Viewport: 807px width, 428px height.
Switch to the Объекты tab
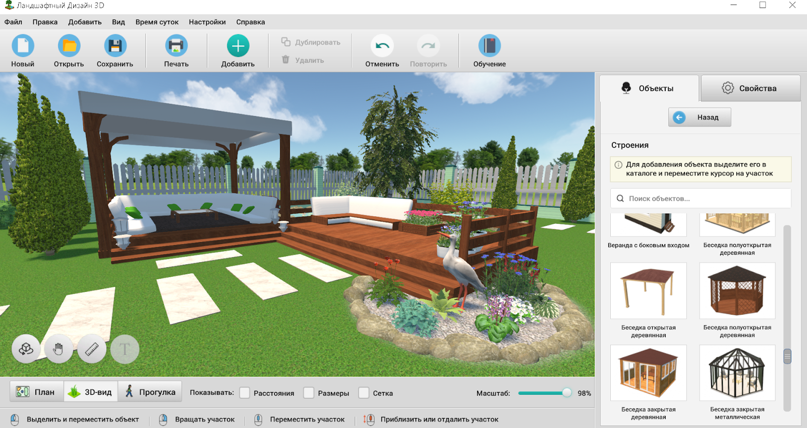(x=649, y=88)
